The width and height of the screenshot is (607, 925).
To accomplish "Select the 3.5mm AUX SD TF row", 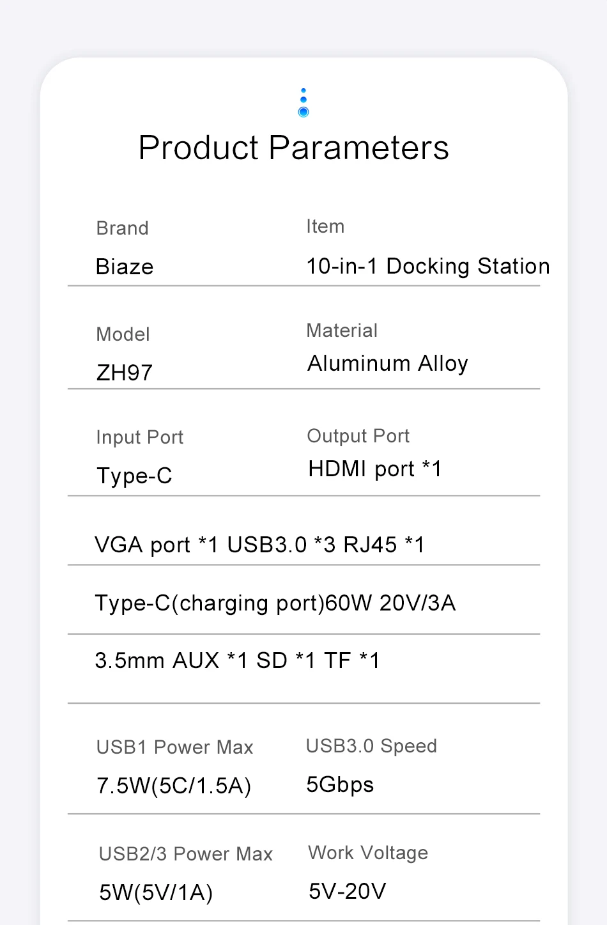I will pyautogui.click(x=238, y=660).
